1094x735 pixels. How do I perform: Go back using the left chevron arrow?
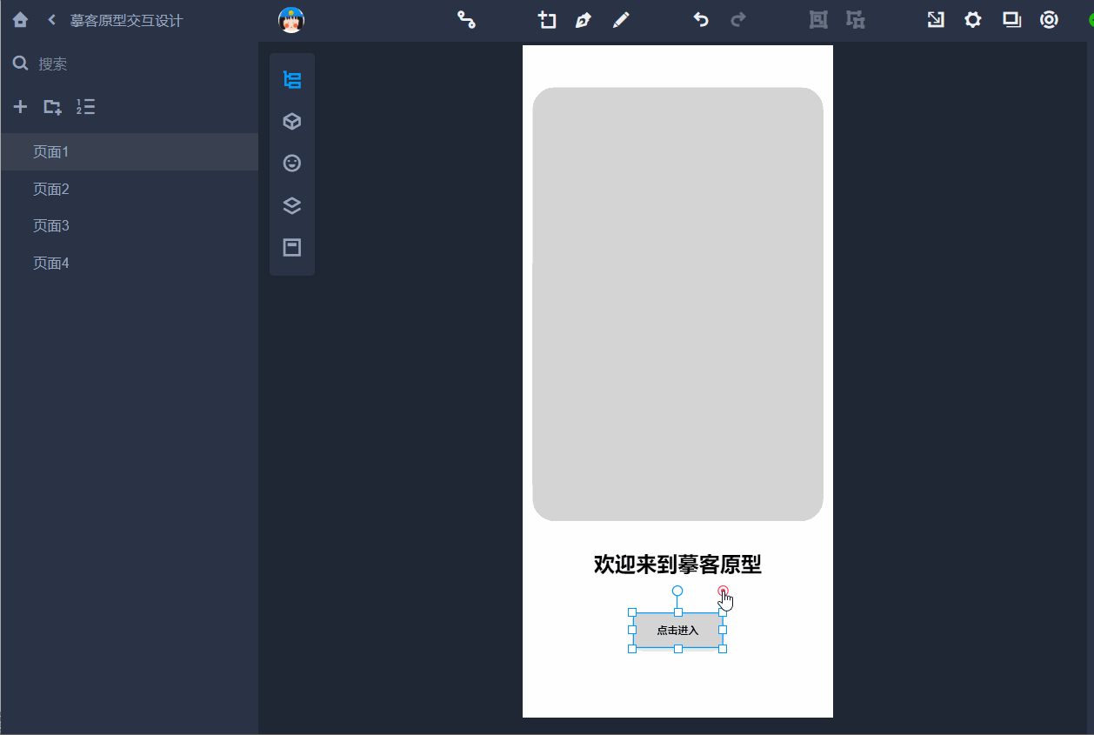[x=52, y=20]
